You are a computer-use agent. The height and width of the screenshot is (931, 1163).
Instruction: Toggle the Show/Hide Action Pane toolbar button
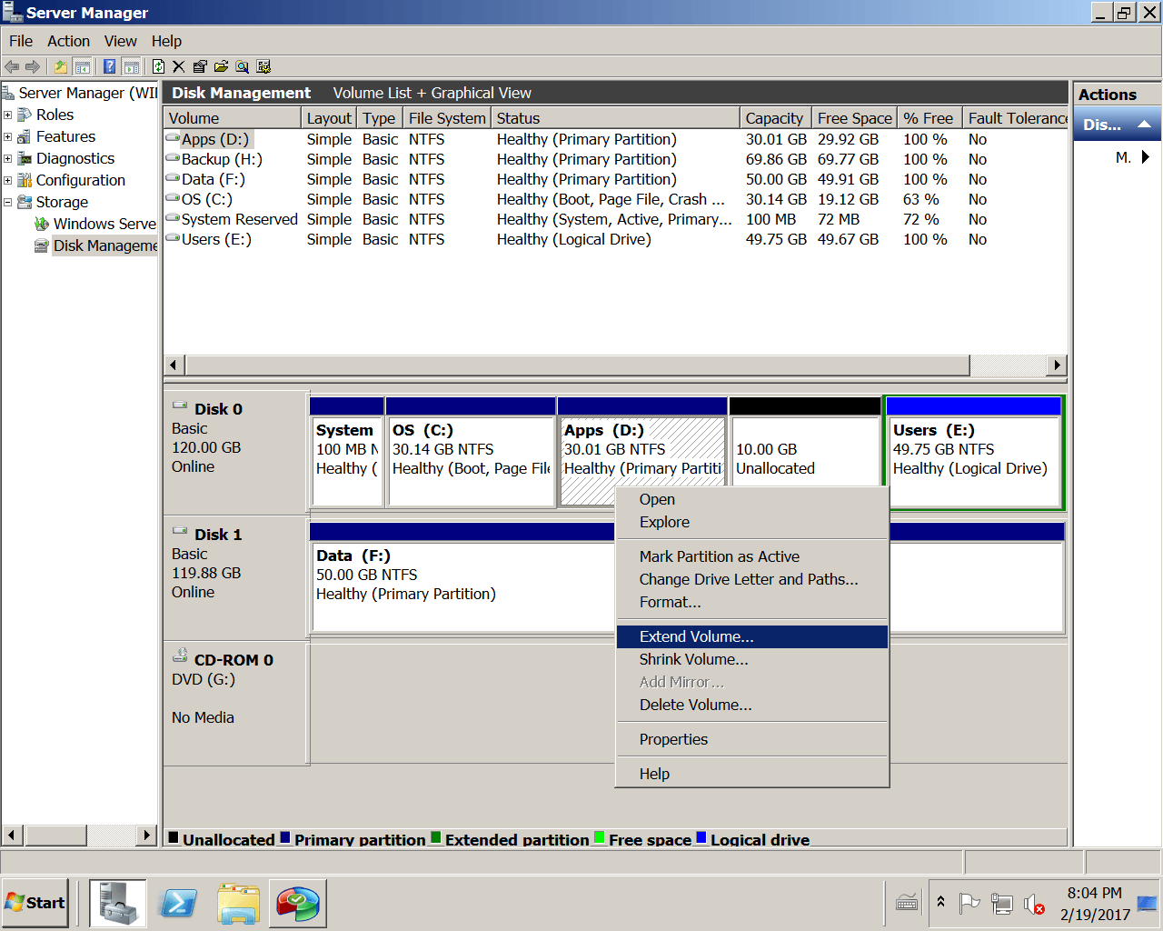pyautogui.click(x=131, y=66)
